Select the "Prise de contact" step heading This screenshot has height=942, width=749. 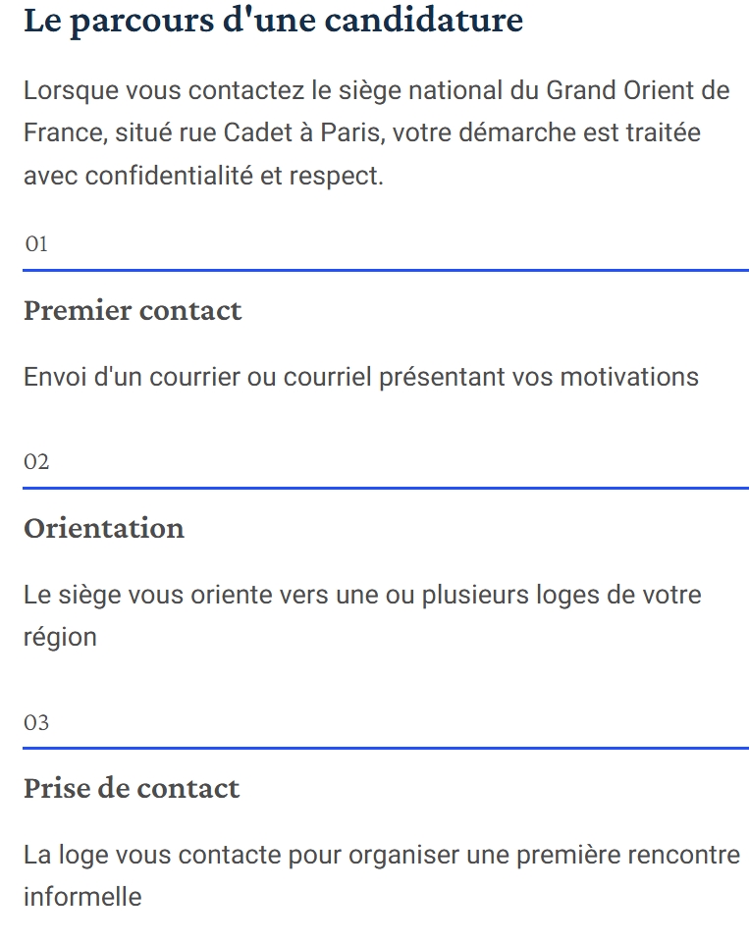tap(132, 789)
